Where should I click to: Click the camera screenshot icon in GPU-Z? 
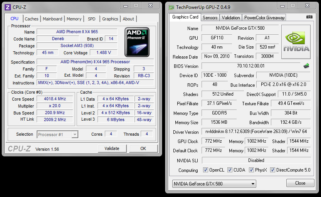[x=309, y=17]
